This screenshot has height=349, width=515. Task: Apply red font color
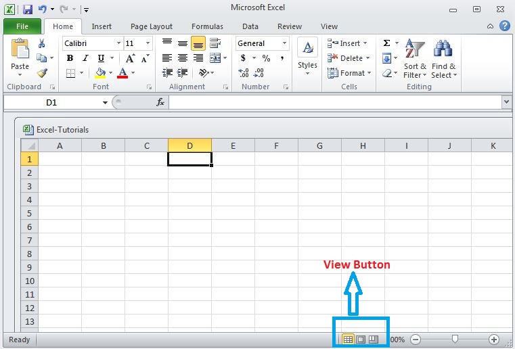tap(122, 73)
